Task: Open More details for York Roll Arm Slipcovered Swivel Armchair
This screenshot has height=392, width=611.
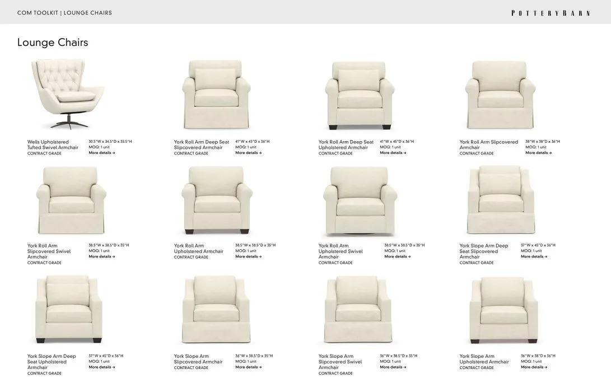Action: pyautogui.click(x=102, y=256)
